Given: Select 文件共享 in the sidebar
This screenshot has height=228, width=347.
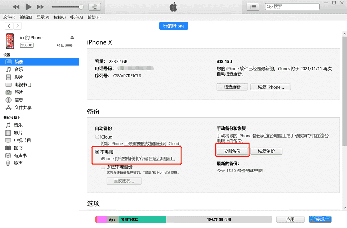Looking at the screenshot, I should point(39,107).
